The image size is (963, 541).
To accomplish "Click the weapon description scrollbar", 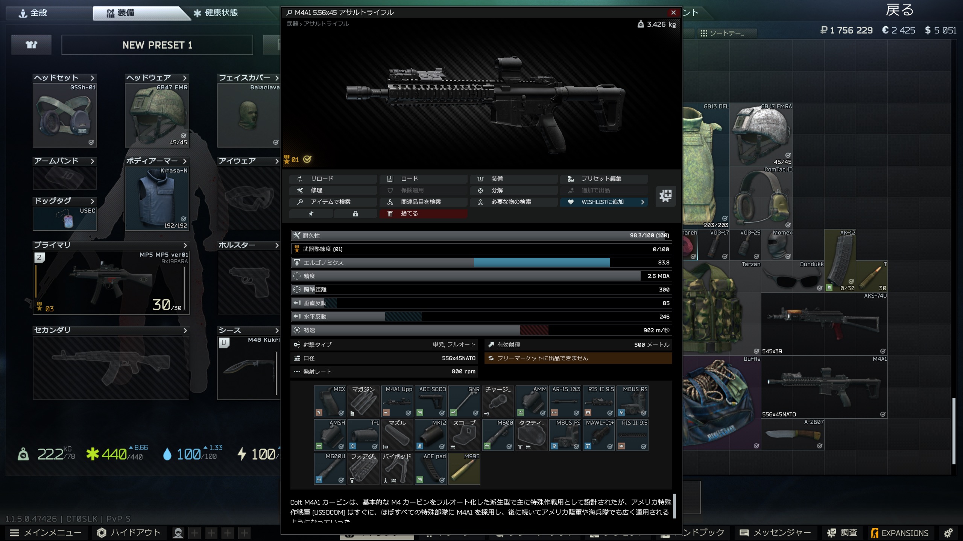I will [674, 506].
